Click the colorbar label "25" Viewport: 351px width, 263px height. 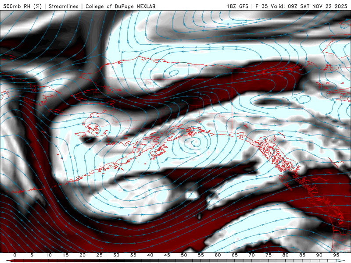100,255
